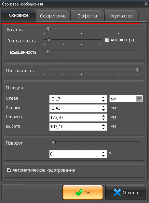Increase the Ширина value with up arrow
Image resolution: width=149 pixels, height=203 pixels.
pyautogui.click(x=103, y=116)
